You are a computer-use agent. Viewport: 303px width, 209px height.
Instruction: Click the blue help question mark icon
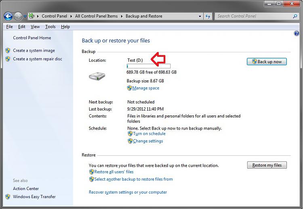point(297,33)
